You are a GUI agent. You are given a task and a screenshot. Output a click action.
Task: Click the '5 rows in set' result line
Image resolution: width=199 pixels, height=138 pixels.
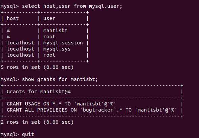[x=37, y=67]
